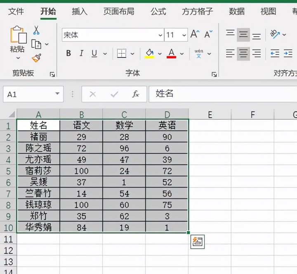Switch to the 方方格子 tab
This screenshot has width=297, height=274.
point(198,12)
